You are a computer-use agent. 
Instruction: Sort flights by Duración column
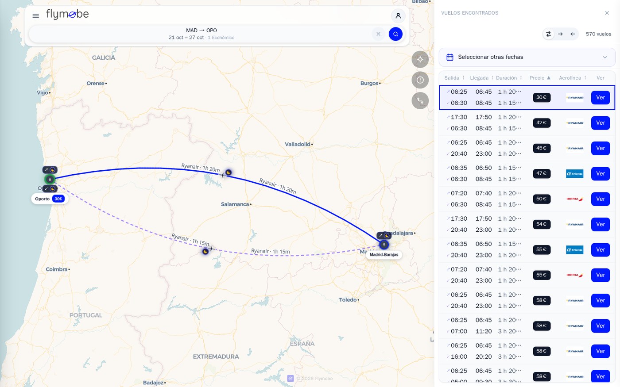pos(509,78)
